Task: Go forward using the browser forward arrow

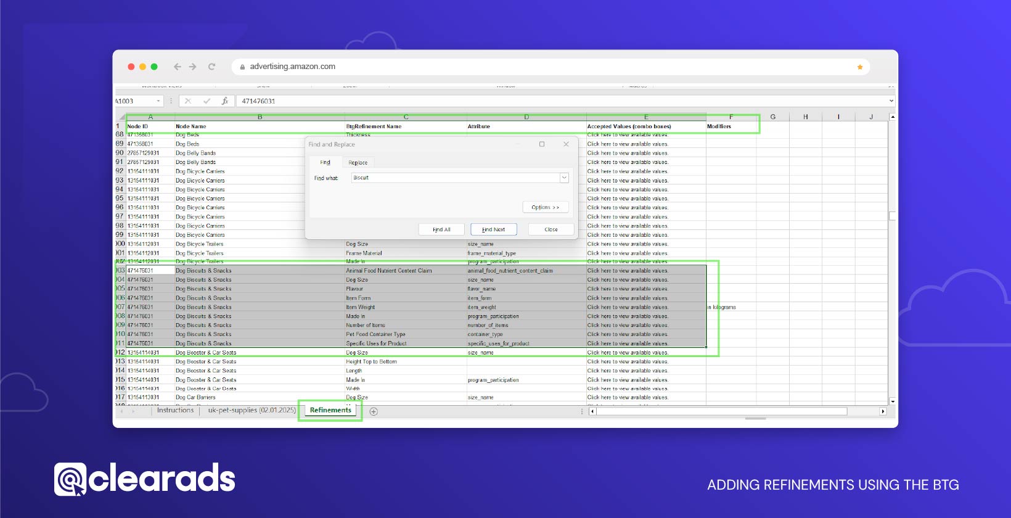Action: [193, 67]
